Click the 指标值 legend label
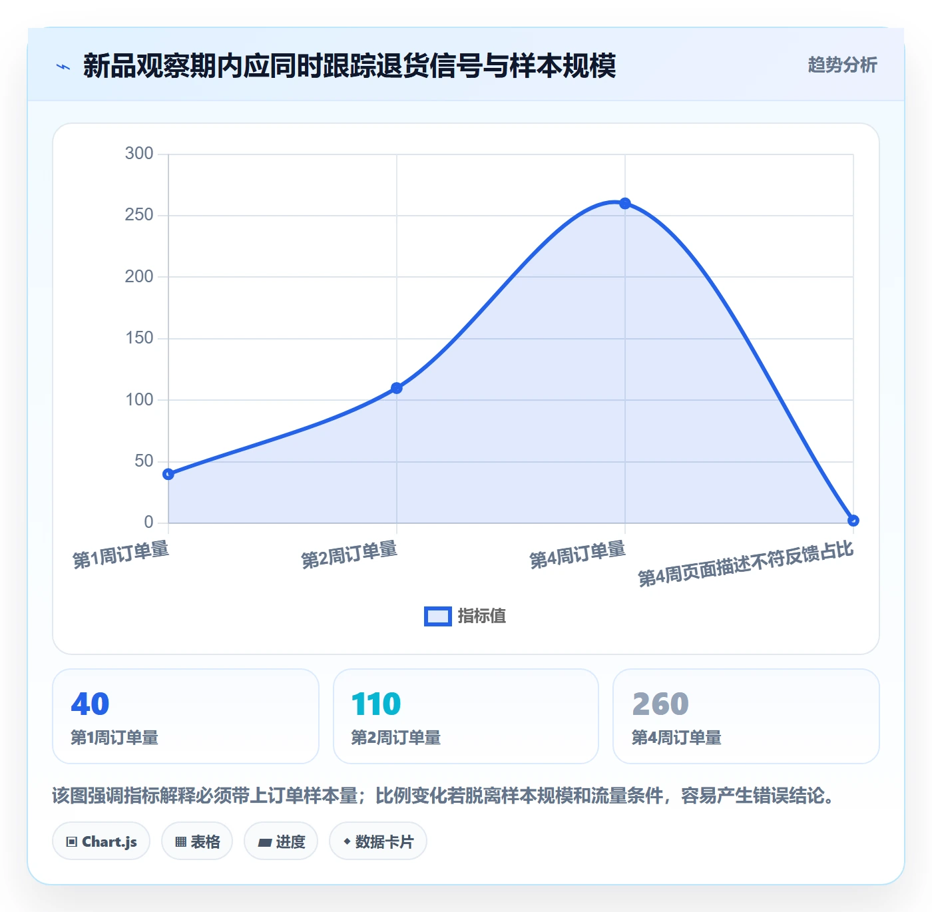 [482, 616]
